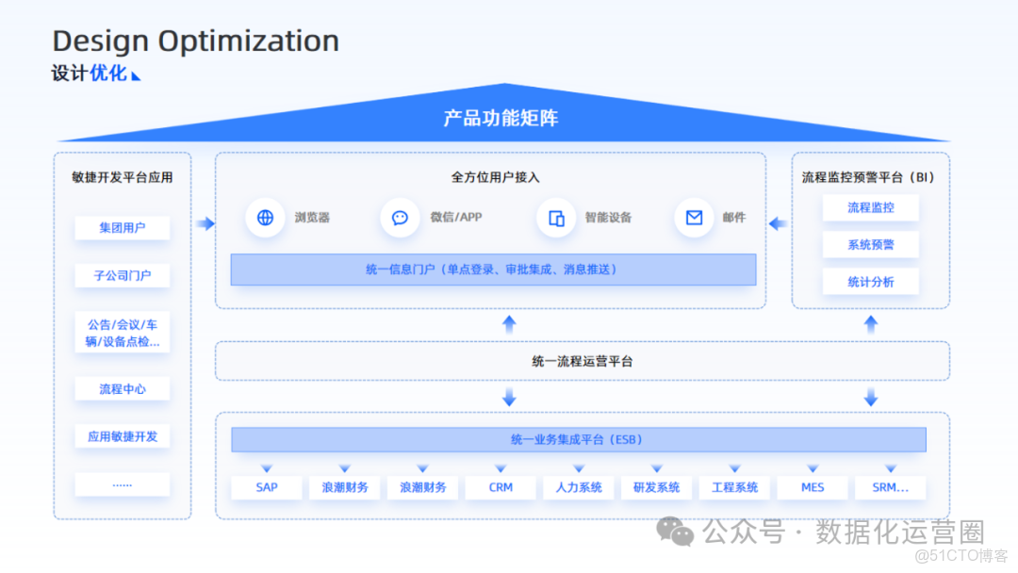Expand the chevron above MES
The image size is (1018, 573).
point(812,467)
